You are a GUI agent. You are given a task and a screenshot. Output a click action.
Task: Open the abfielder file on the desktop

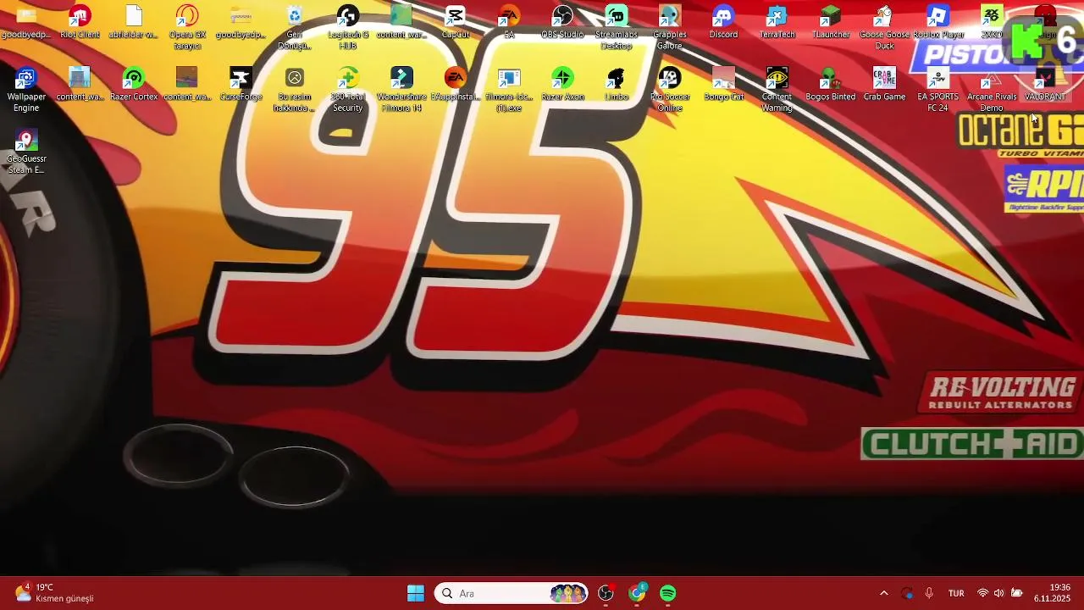134,23
